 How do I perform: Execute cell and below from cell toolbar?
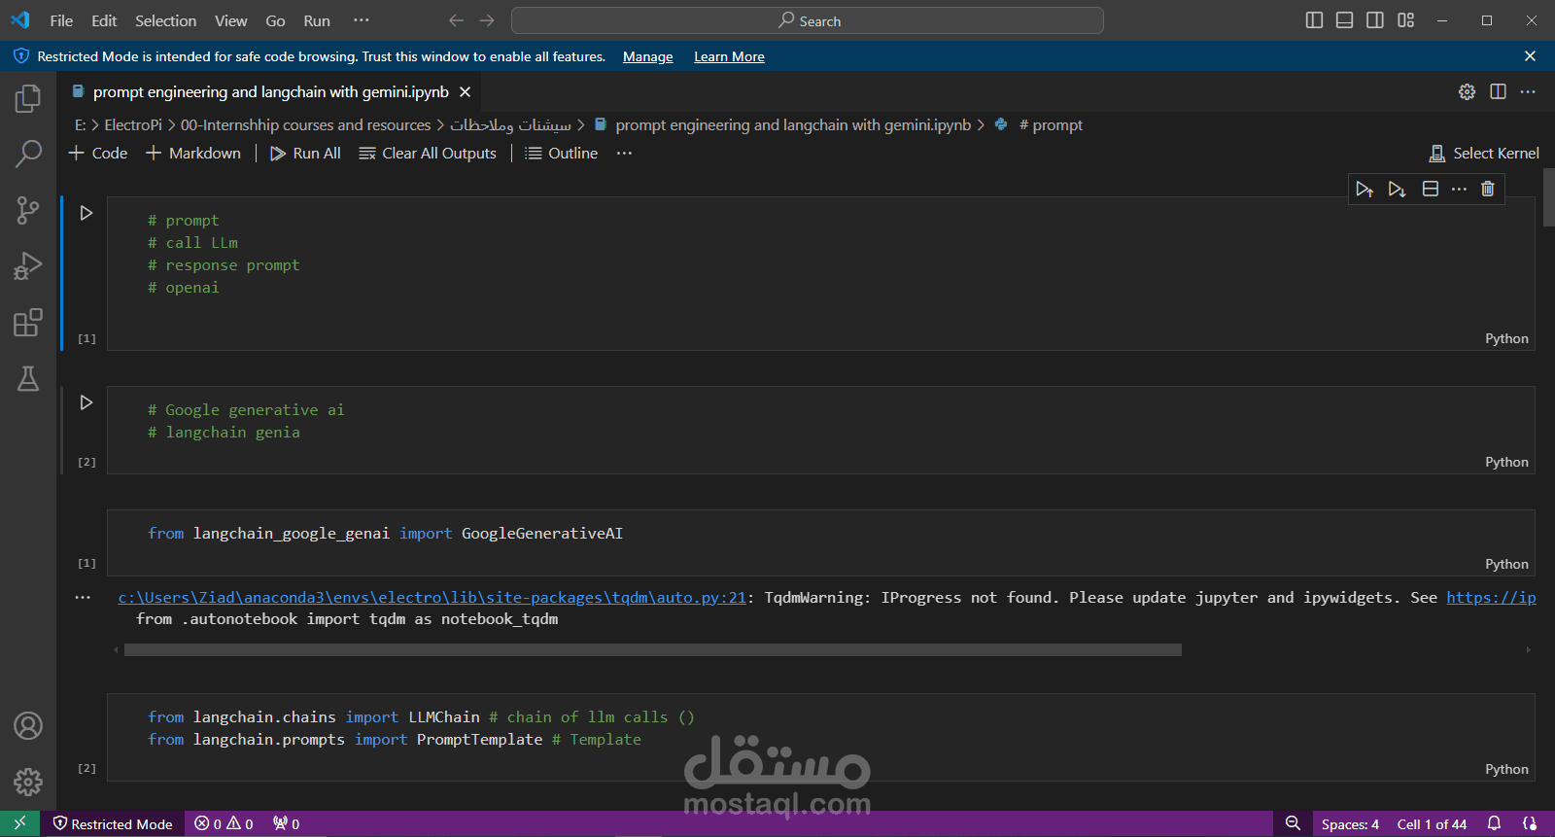(1397, 189)
